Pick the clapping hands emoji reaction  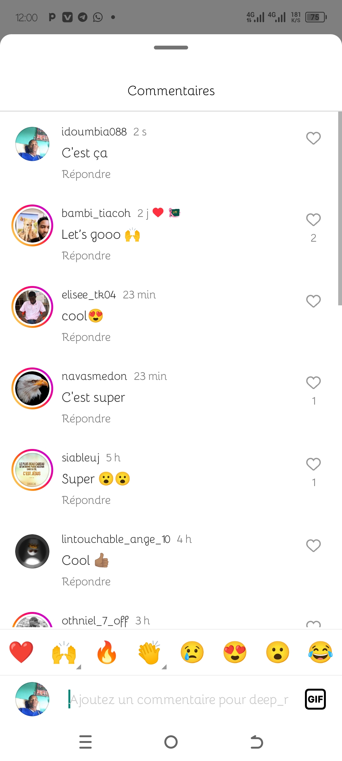pyautogui.click(x=149, y=652)
